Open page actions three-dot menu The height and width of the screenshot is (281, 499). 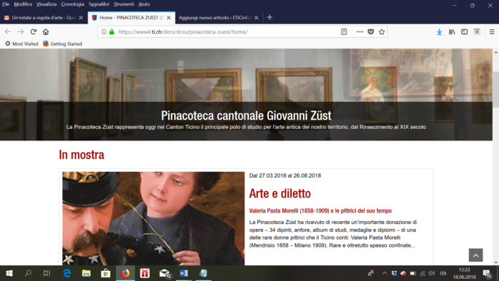click(x=359, y=32)
